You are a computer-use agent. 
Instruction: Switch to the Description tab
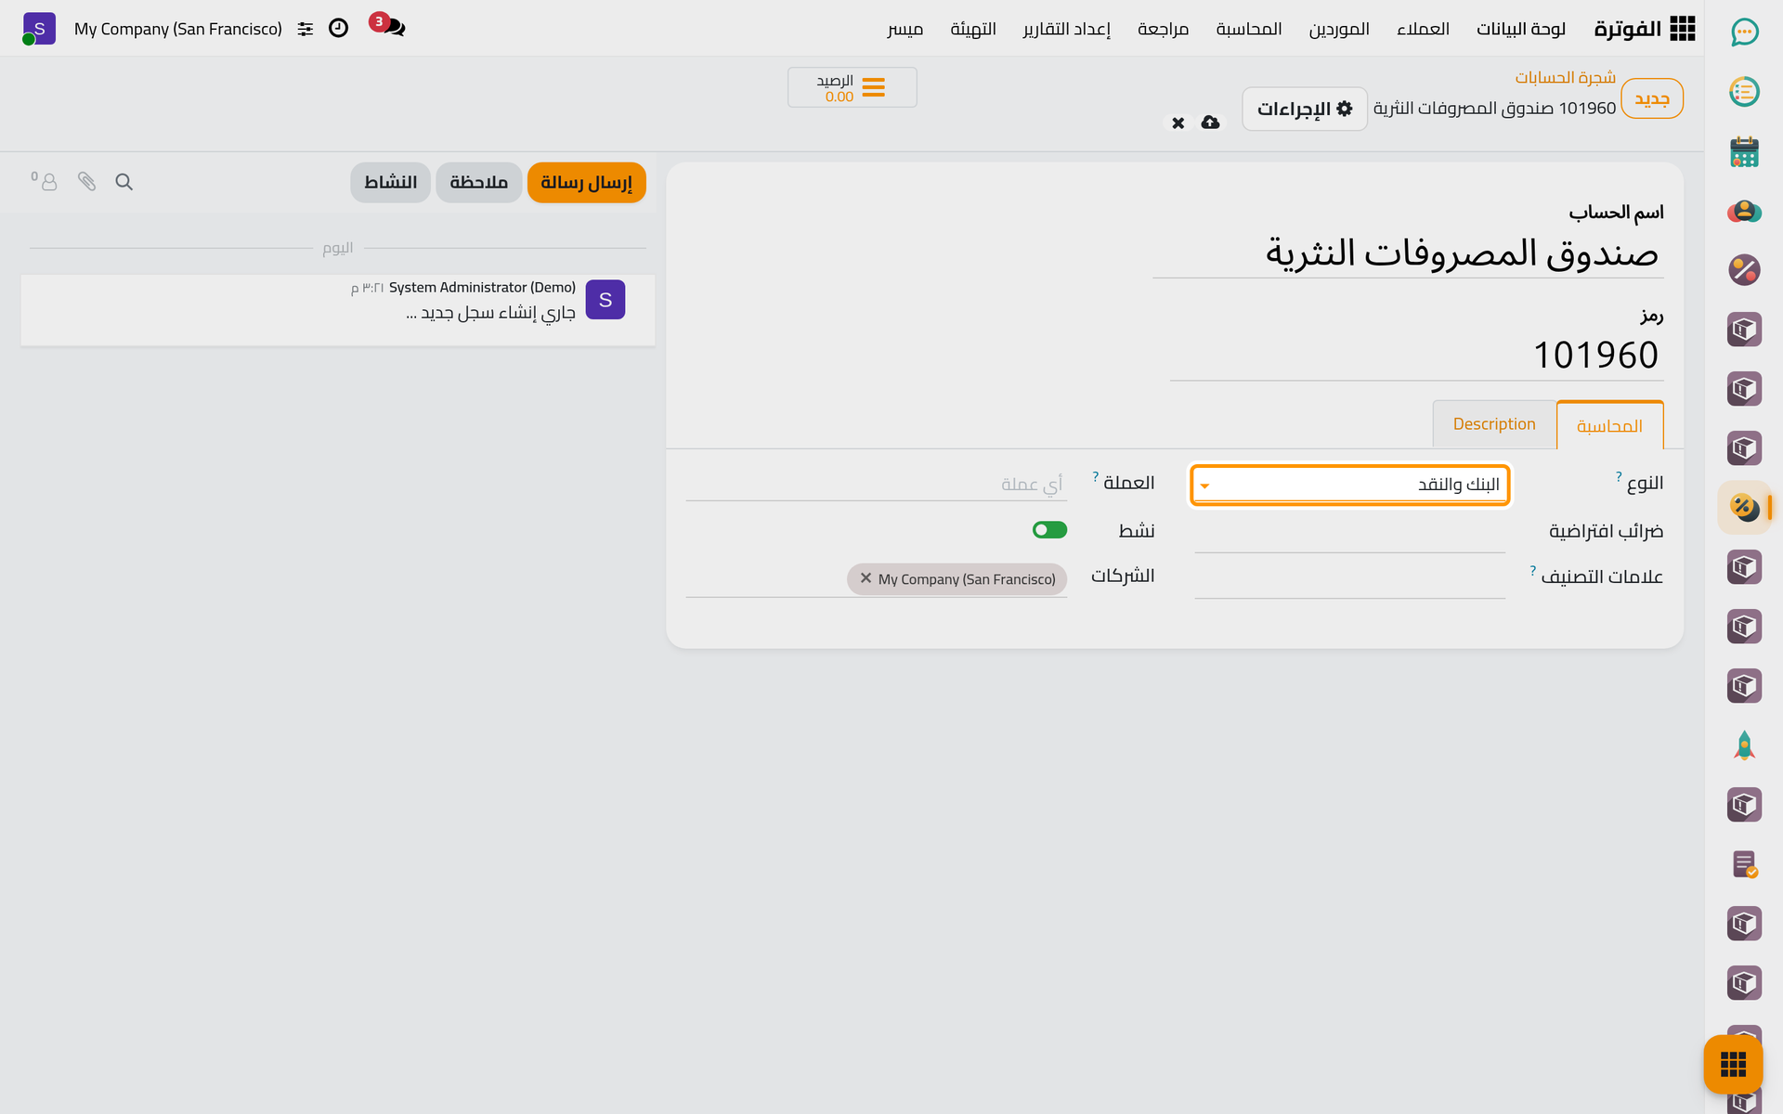click(1494, 424)
